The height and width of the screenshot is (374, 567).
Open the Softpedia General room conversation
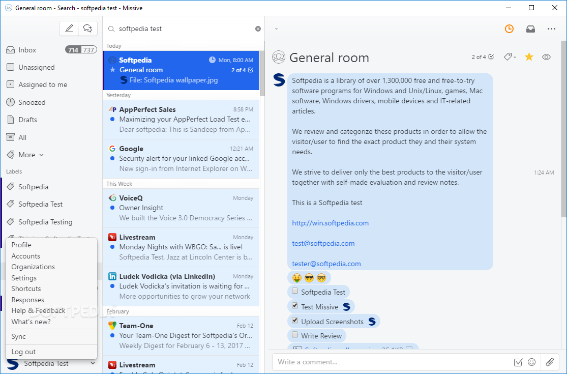click(x=181, y=70)
